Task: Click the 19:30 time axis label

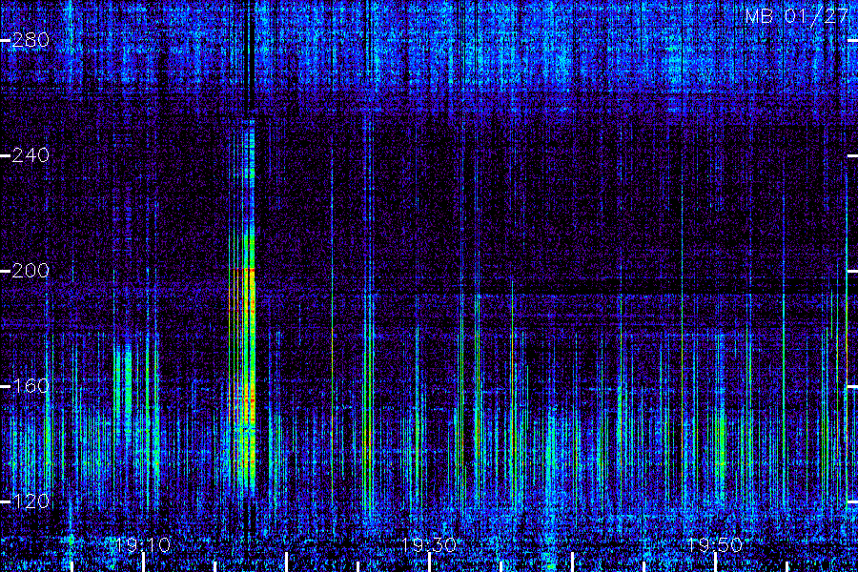Action: (x=429, y=545)
